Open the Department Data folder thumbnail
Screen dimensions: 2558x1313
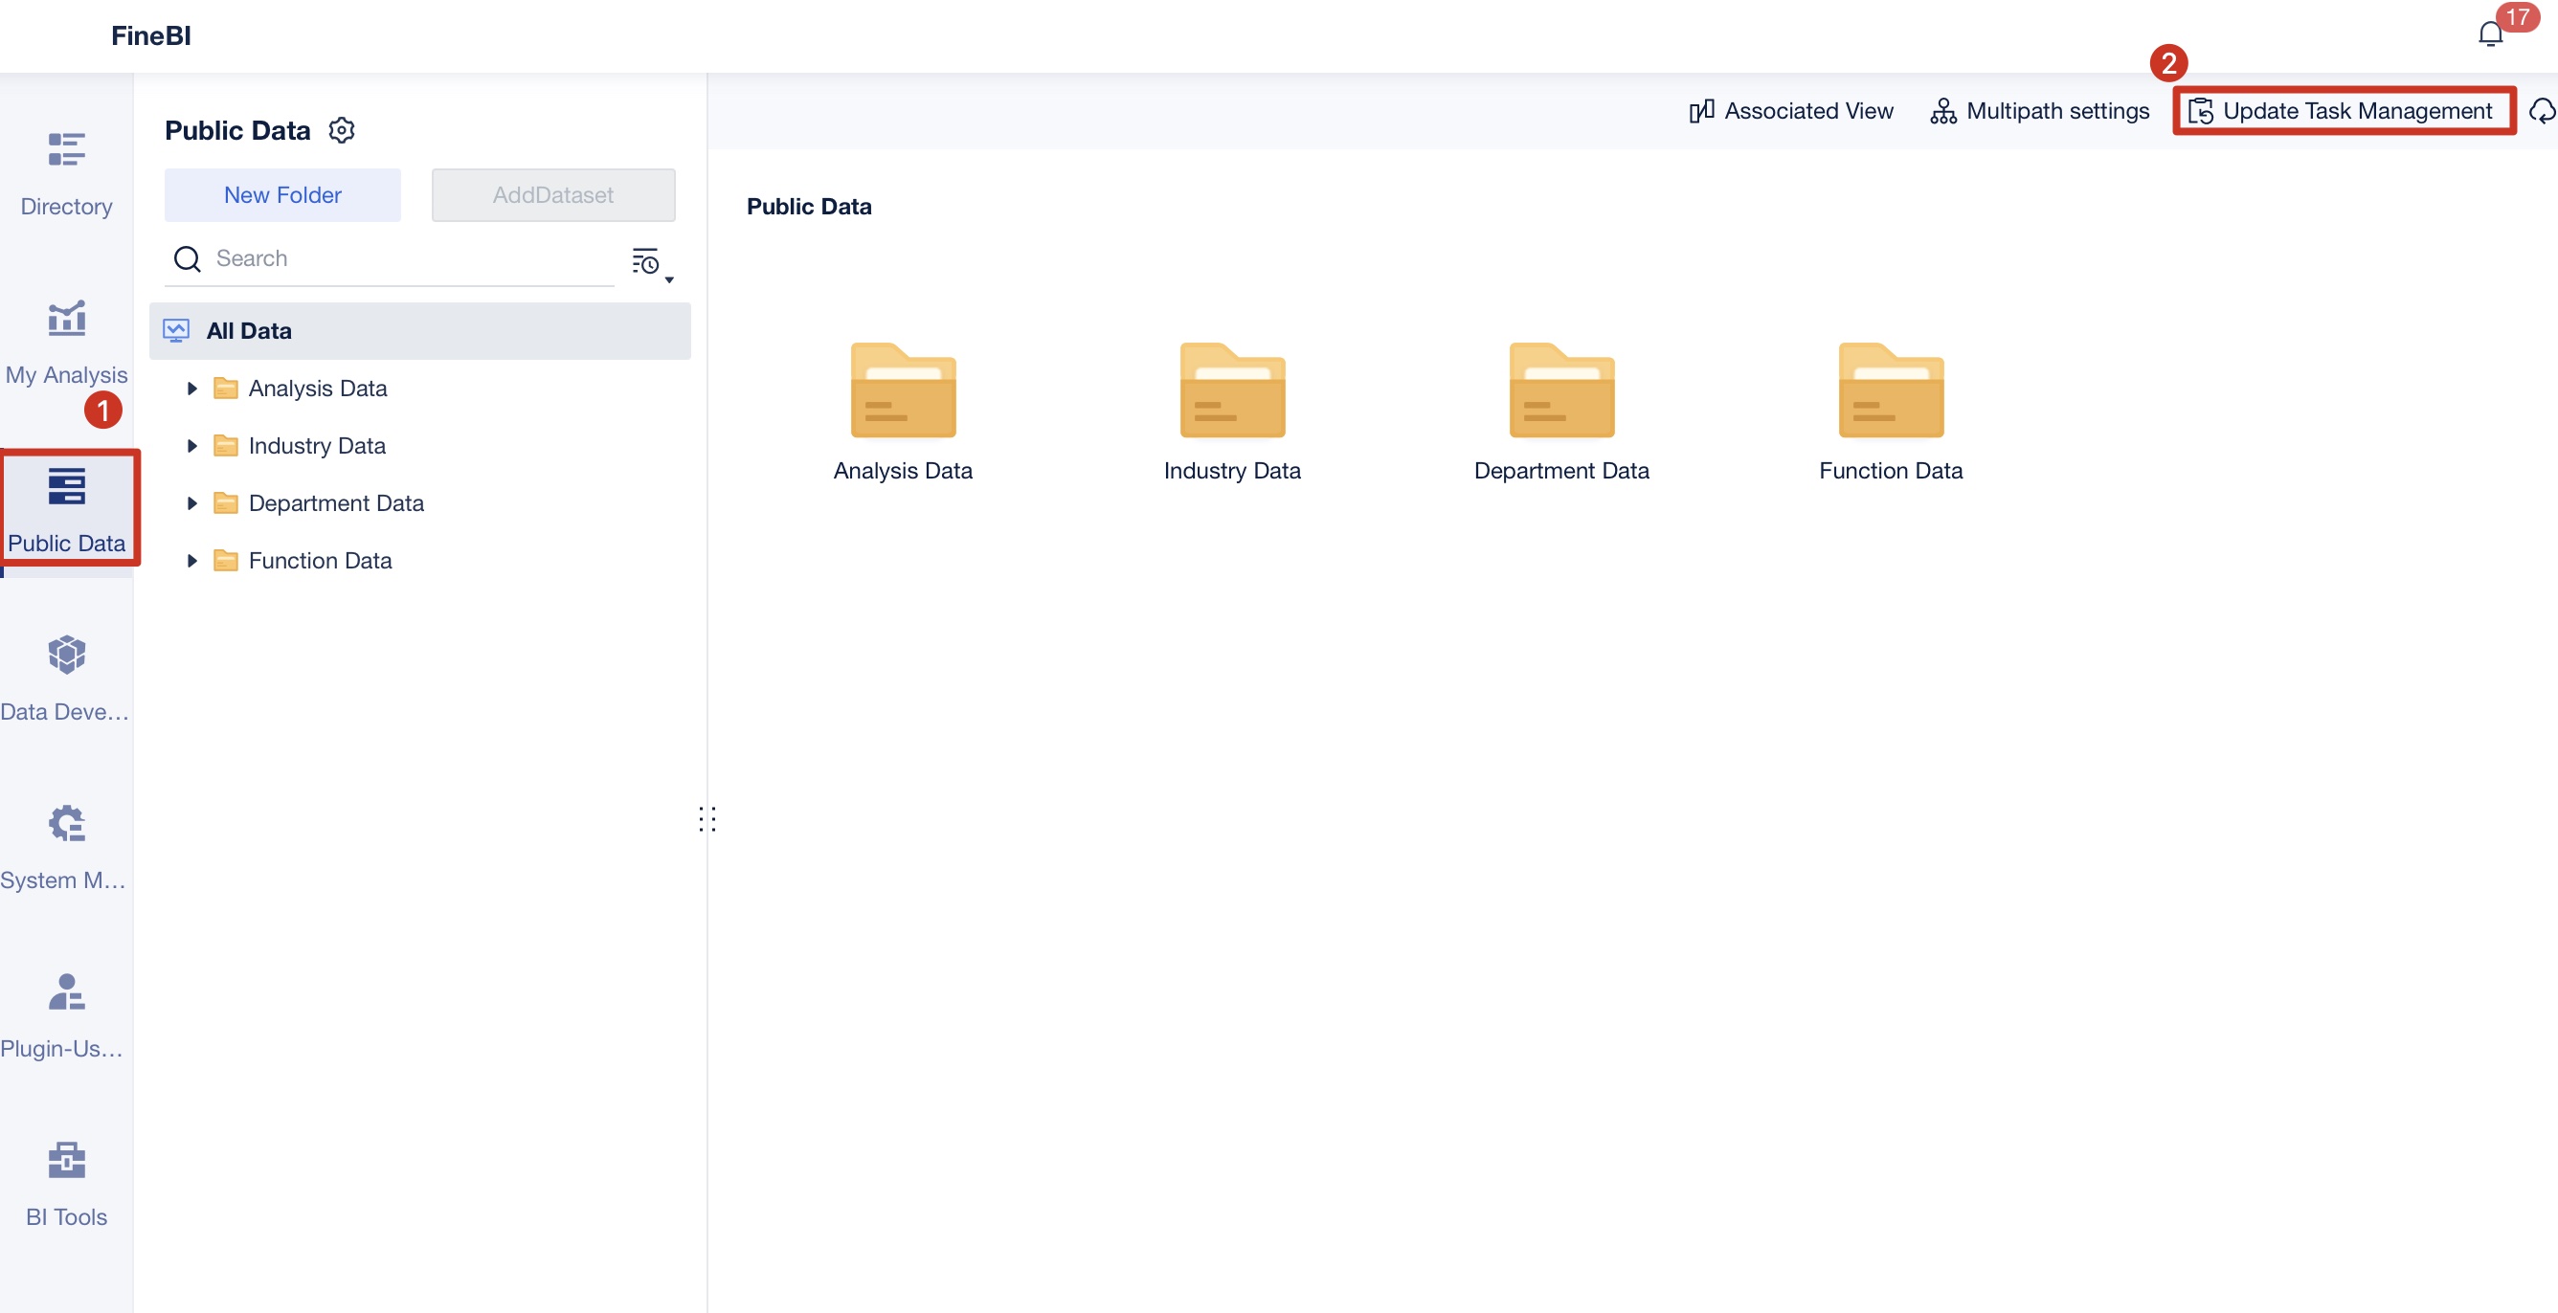pyautogui.click(x=1560, y=390)
